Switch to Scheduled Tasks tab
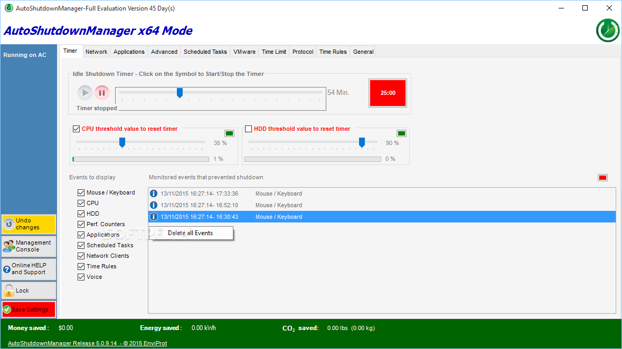The height and width of the screenshot is (349, 622). pos(205,52)
